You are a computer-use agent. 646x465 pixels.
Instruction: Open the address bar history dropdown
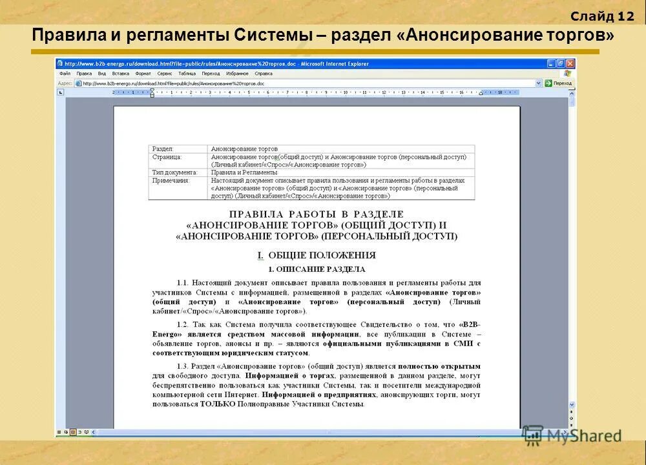coord(537,84)
